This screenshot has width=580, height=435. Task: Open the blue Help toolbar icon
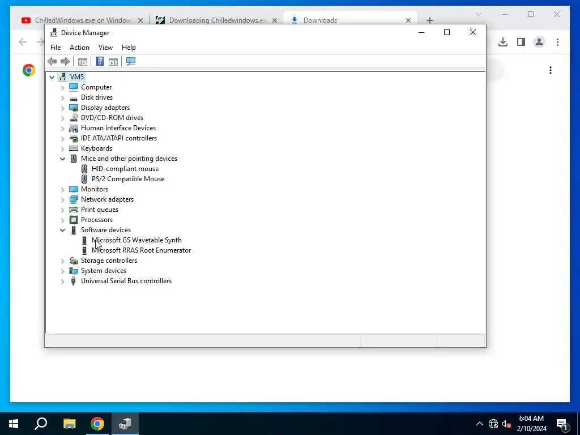tap(100, 61)
